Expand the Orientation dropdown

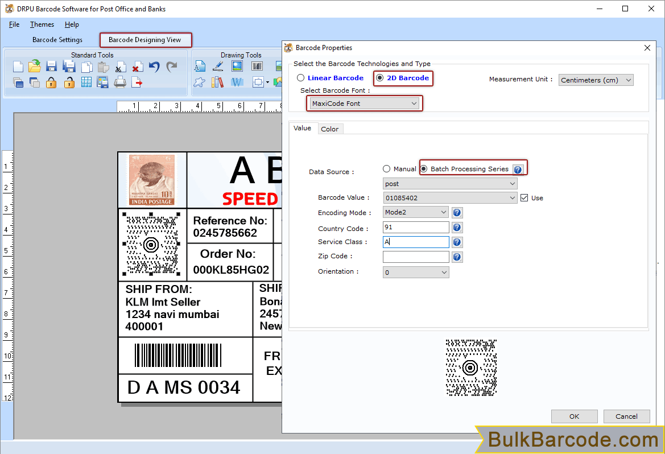click(416, 273)
